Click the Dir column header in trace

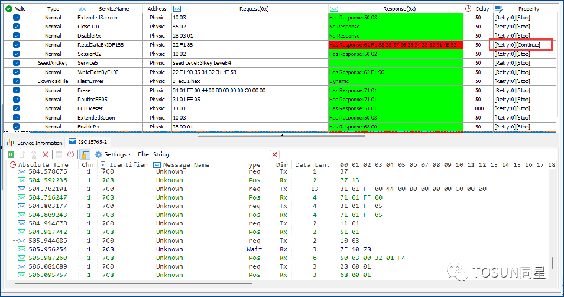click(x=282, y=165)
